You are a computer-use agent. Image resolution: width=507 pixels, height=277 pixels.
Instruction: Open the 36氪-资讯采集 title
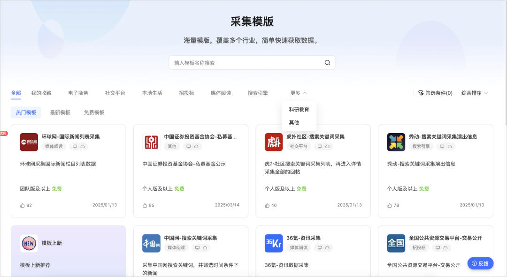[303, 238]
